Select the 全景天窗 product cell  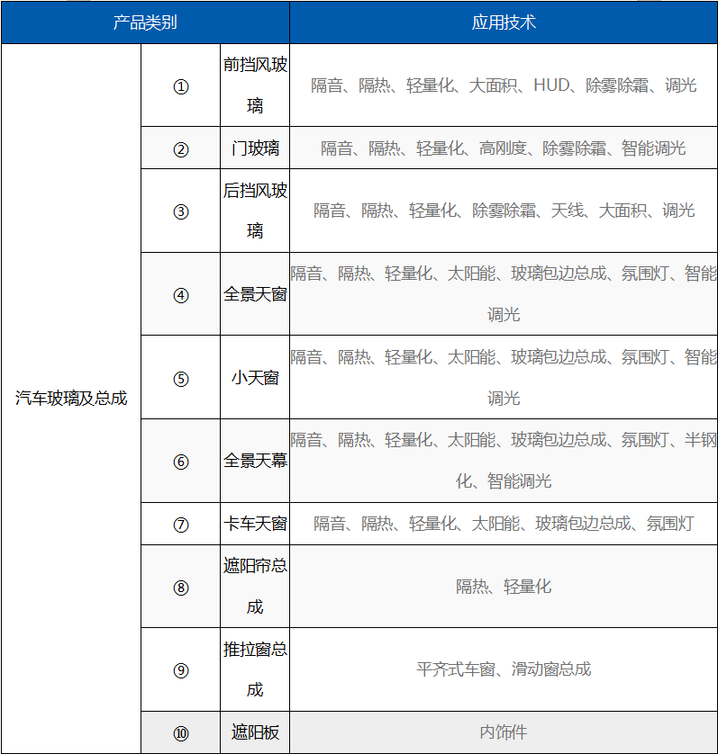[x=255, y=294]
